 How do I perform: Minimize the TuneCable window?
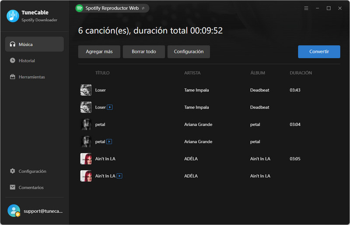click(317, 8)
